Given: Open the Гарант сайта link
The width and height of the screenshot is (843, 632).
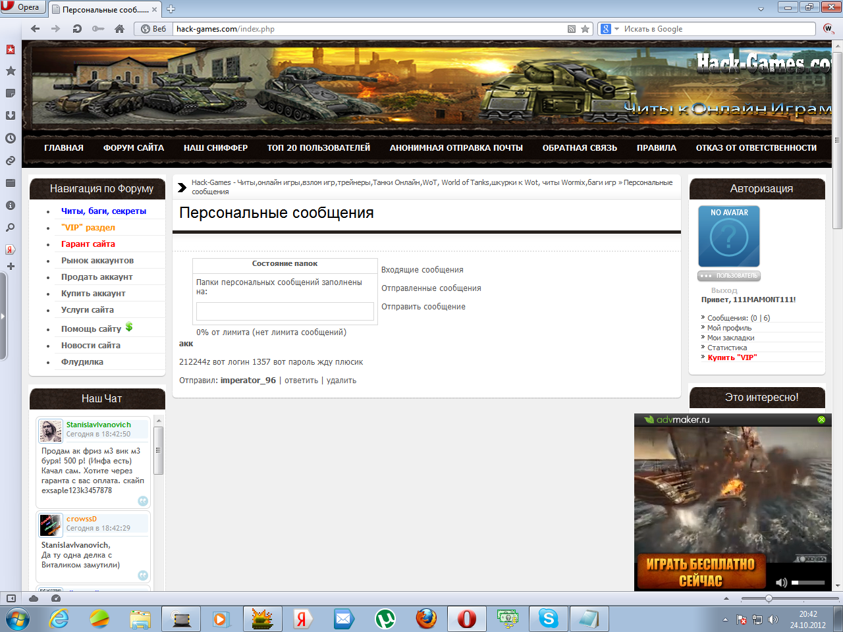Looking at the screenshot, I should point(88,244).
